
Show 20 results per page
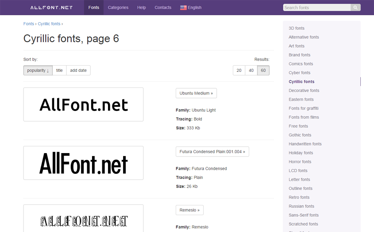[x=239, y=71]
